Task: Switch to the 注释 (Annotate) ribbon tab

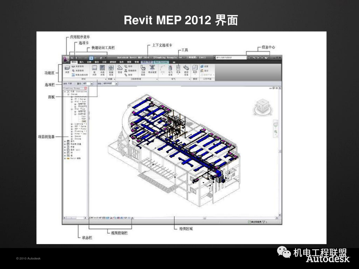Action: point(89,62)
